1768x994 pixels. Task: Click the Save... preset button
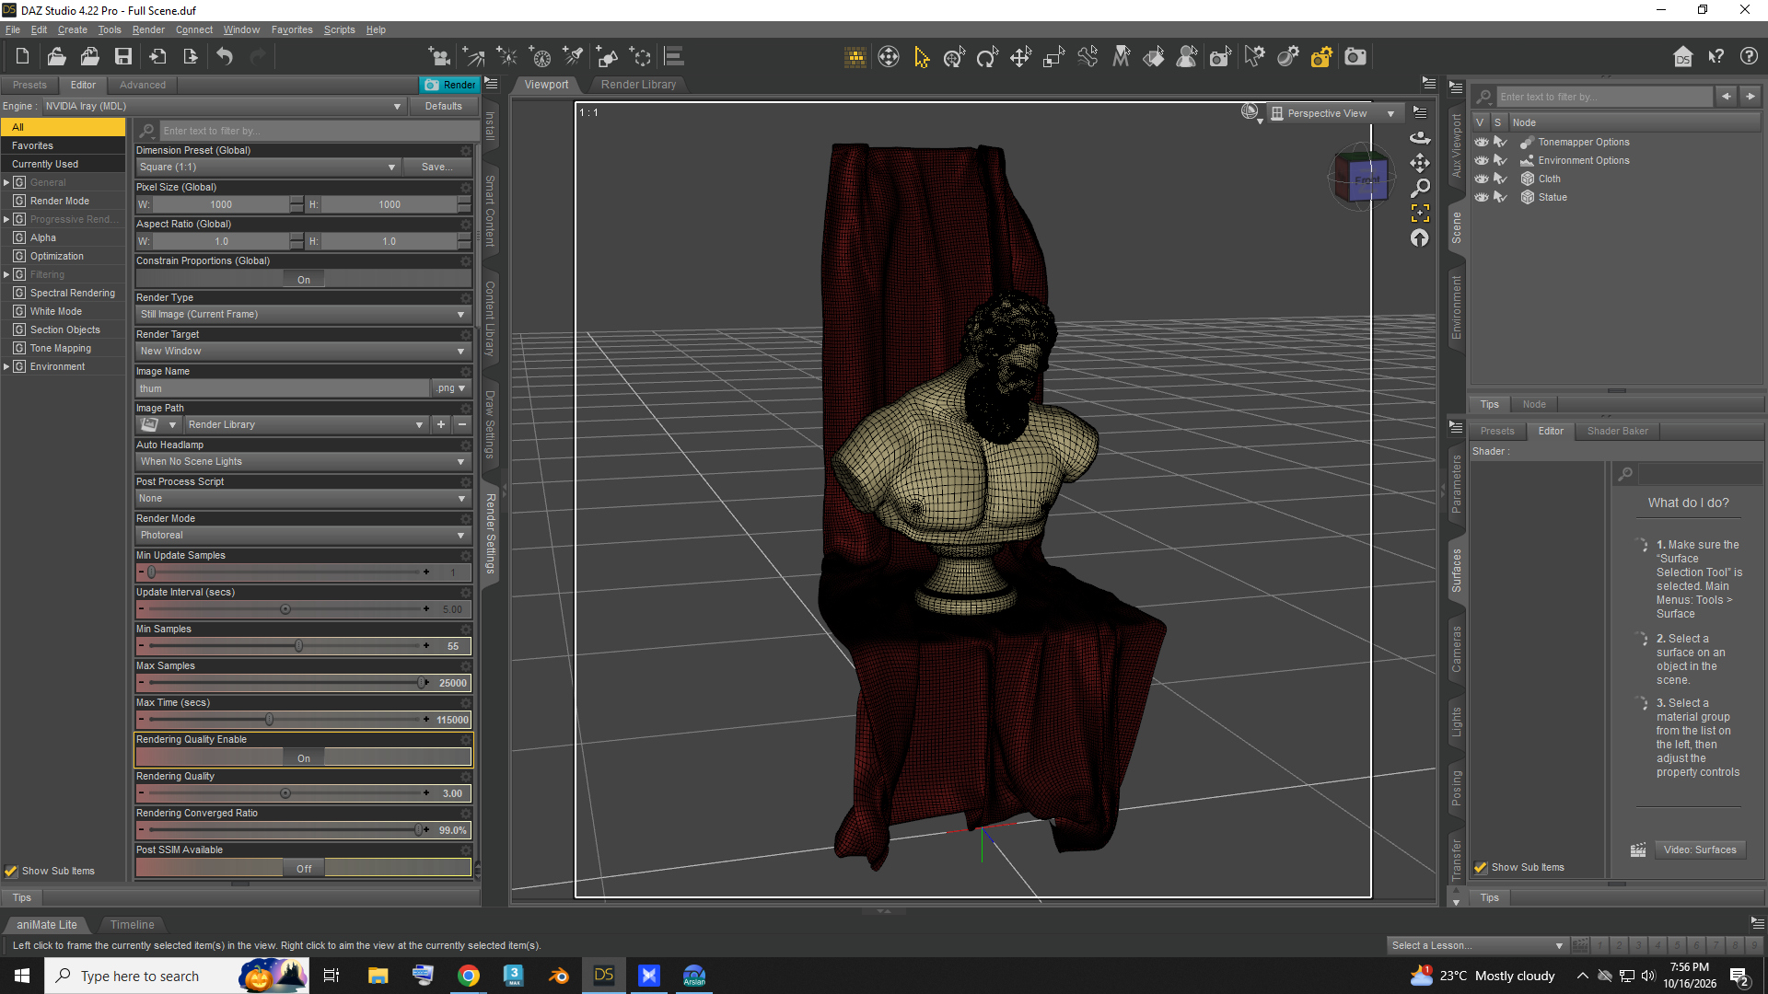pyautogui.click(x=436, y=167)
